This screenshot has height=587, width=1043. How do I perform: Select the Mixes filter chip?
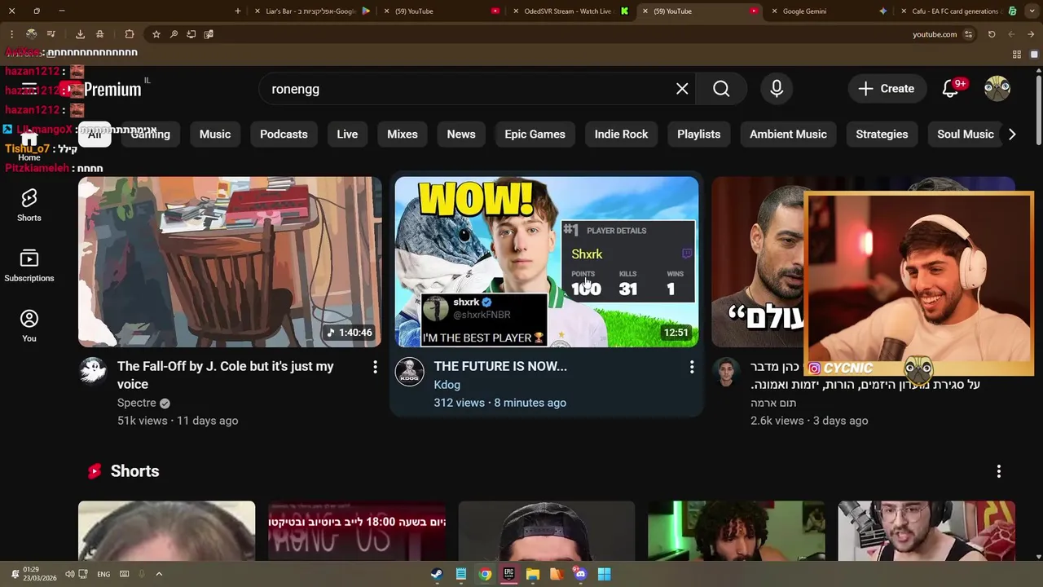pos(403,135)
